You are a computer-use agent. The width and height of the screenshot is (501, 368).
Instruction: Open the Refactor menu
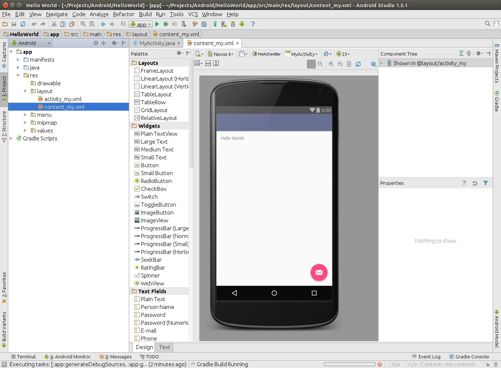(123, 14)
